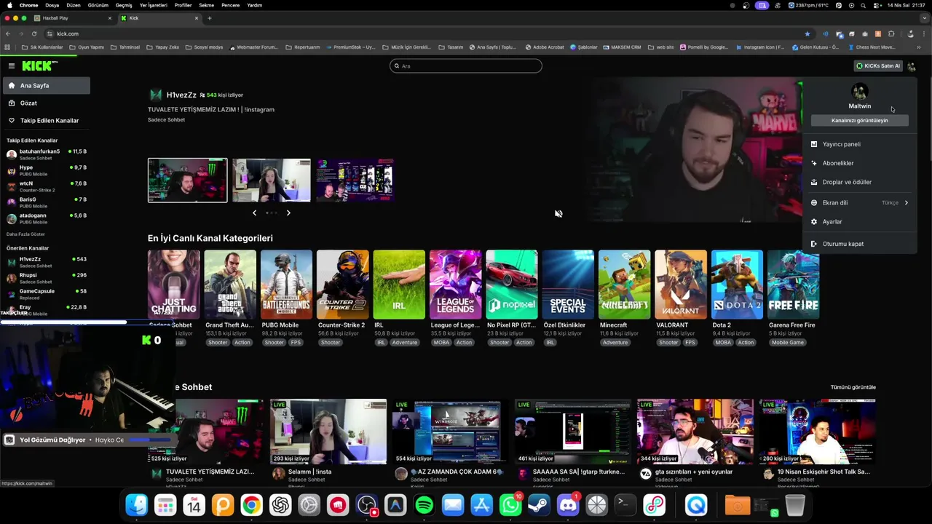932x524 pixels.
Task: Click the Shooter tag under PUBG Mobile
Action: point(274,342)
